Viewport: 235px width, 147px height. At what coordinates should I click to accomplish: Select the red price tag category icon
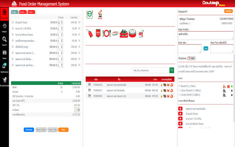coord(90,33)
